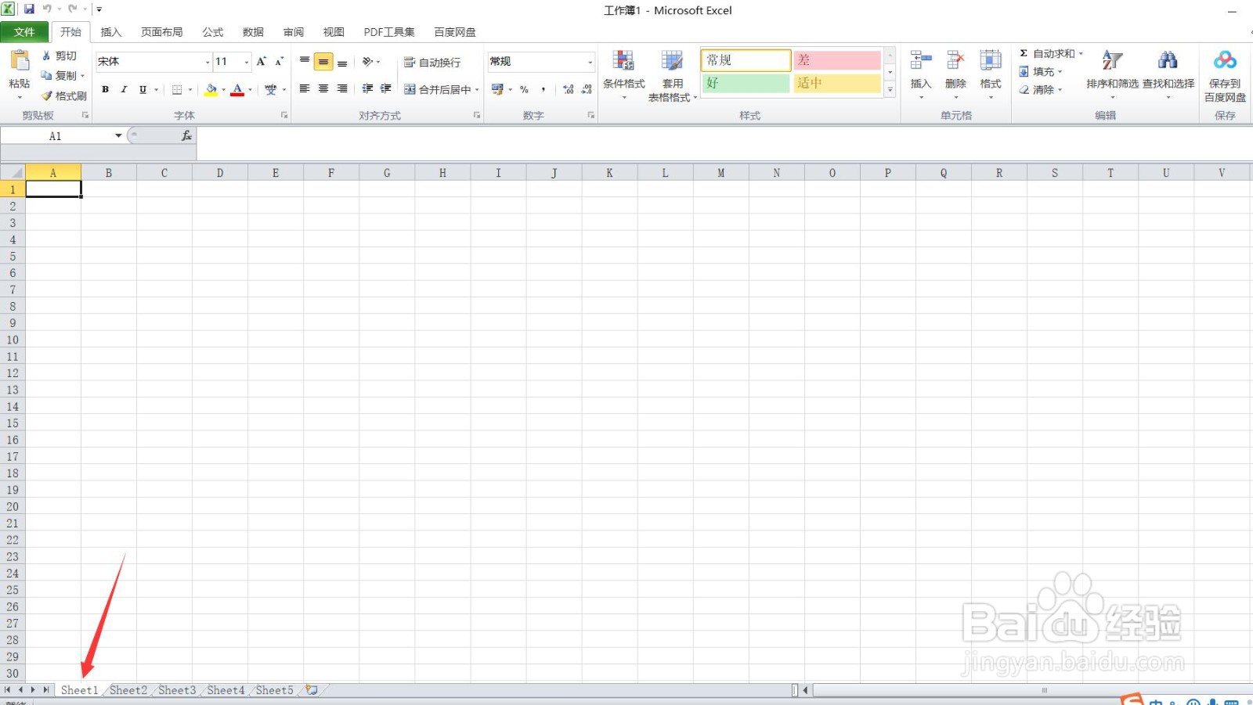The width and height of the screenshot is (1253, 705).
Task: Click the Paste icon in clipboard group
Action: (20, 61)
